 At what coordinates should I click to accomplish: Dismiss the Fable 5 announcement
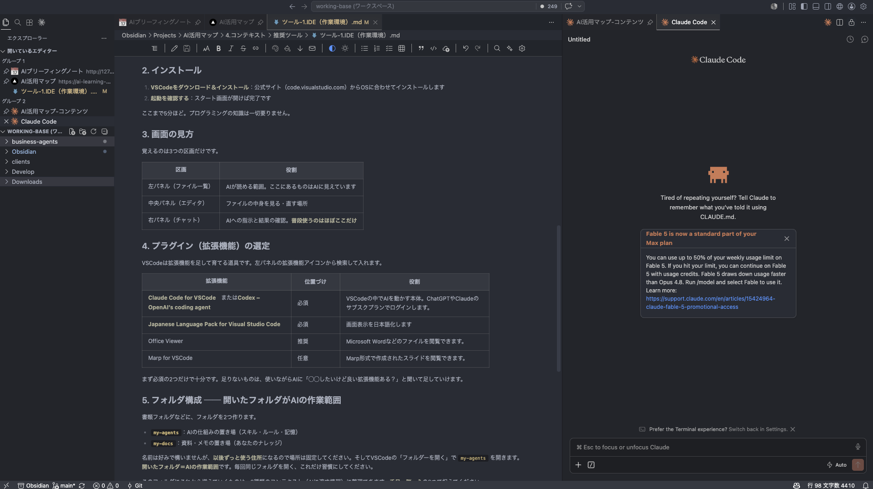(x=787, y=239)
